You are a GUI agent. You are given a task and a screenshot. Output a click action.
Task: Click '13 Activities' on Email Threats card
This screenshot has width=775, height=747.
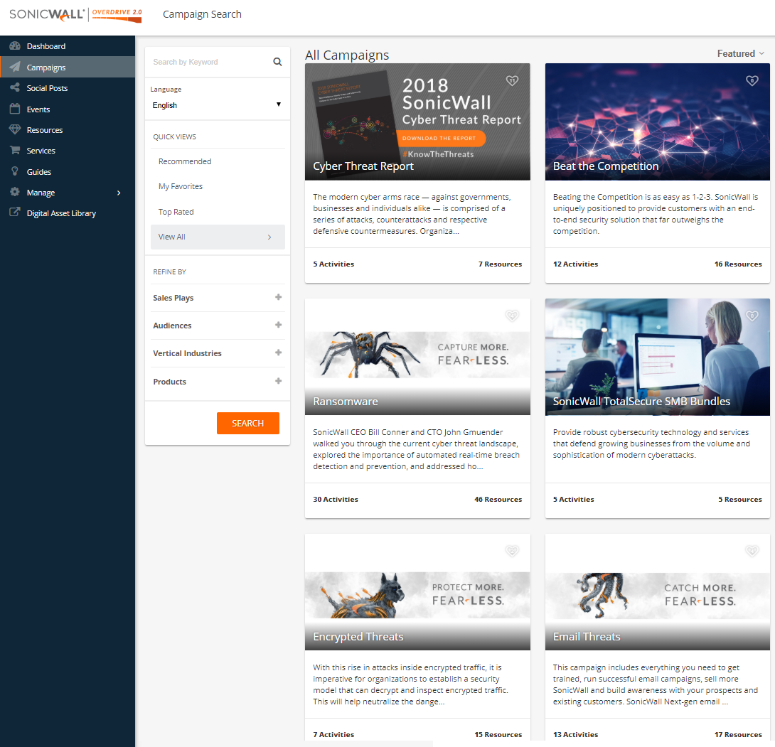pos(575,735)
